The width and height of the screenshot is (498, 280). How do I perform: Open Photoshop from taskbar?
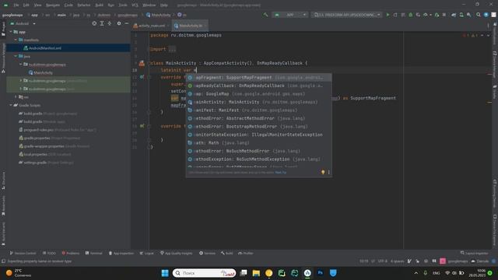click(320, 273)
